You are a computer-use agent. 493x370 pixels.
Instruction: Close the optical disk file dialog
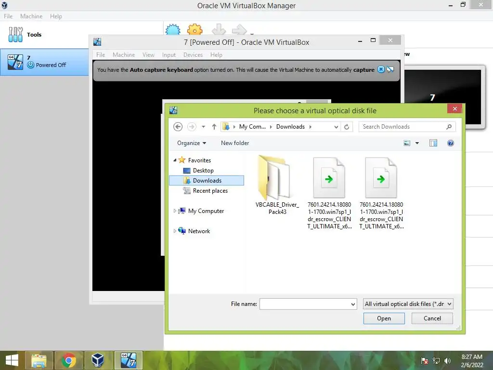(x=454, y=108)
